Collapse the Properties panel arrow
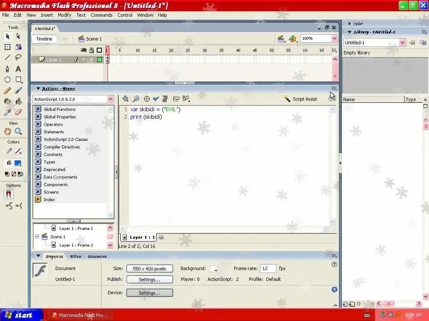The width and height of the screenshot is (429, 321). [38, 256]
